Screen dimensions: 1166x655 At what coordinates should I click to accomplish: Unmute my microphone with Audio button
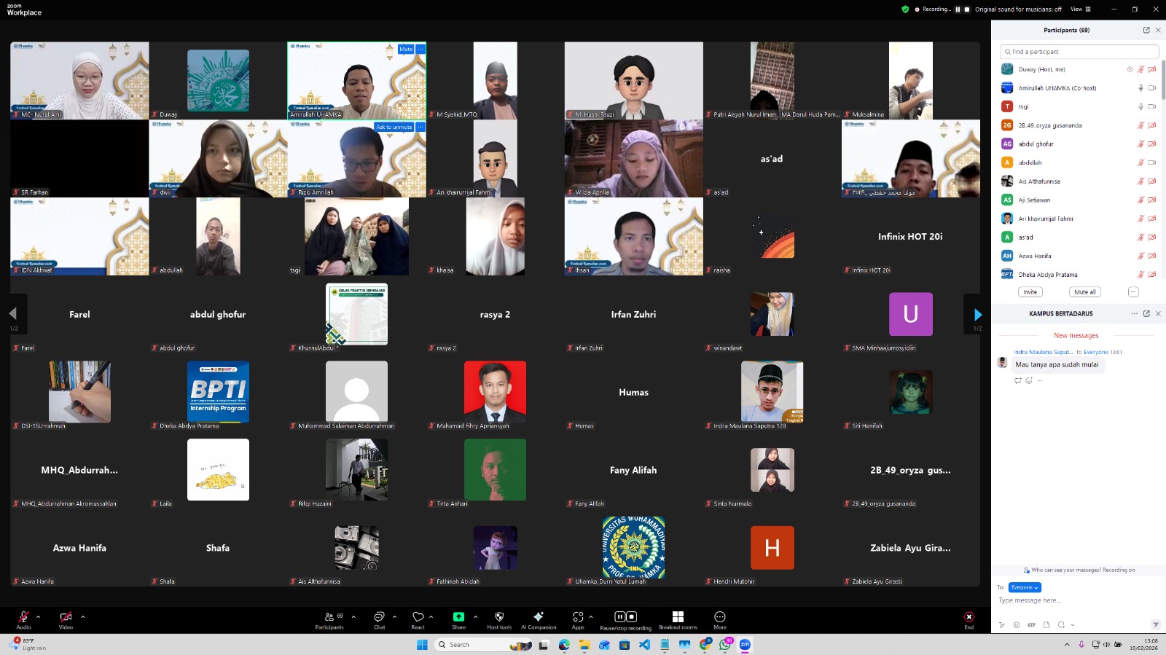tap(23, 617)
